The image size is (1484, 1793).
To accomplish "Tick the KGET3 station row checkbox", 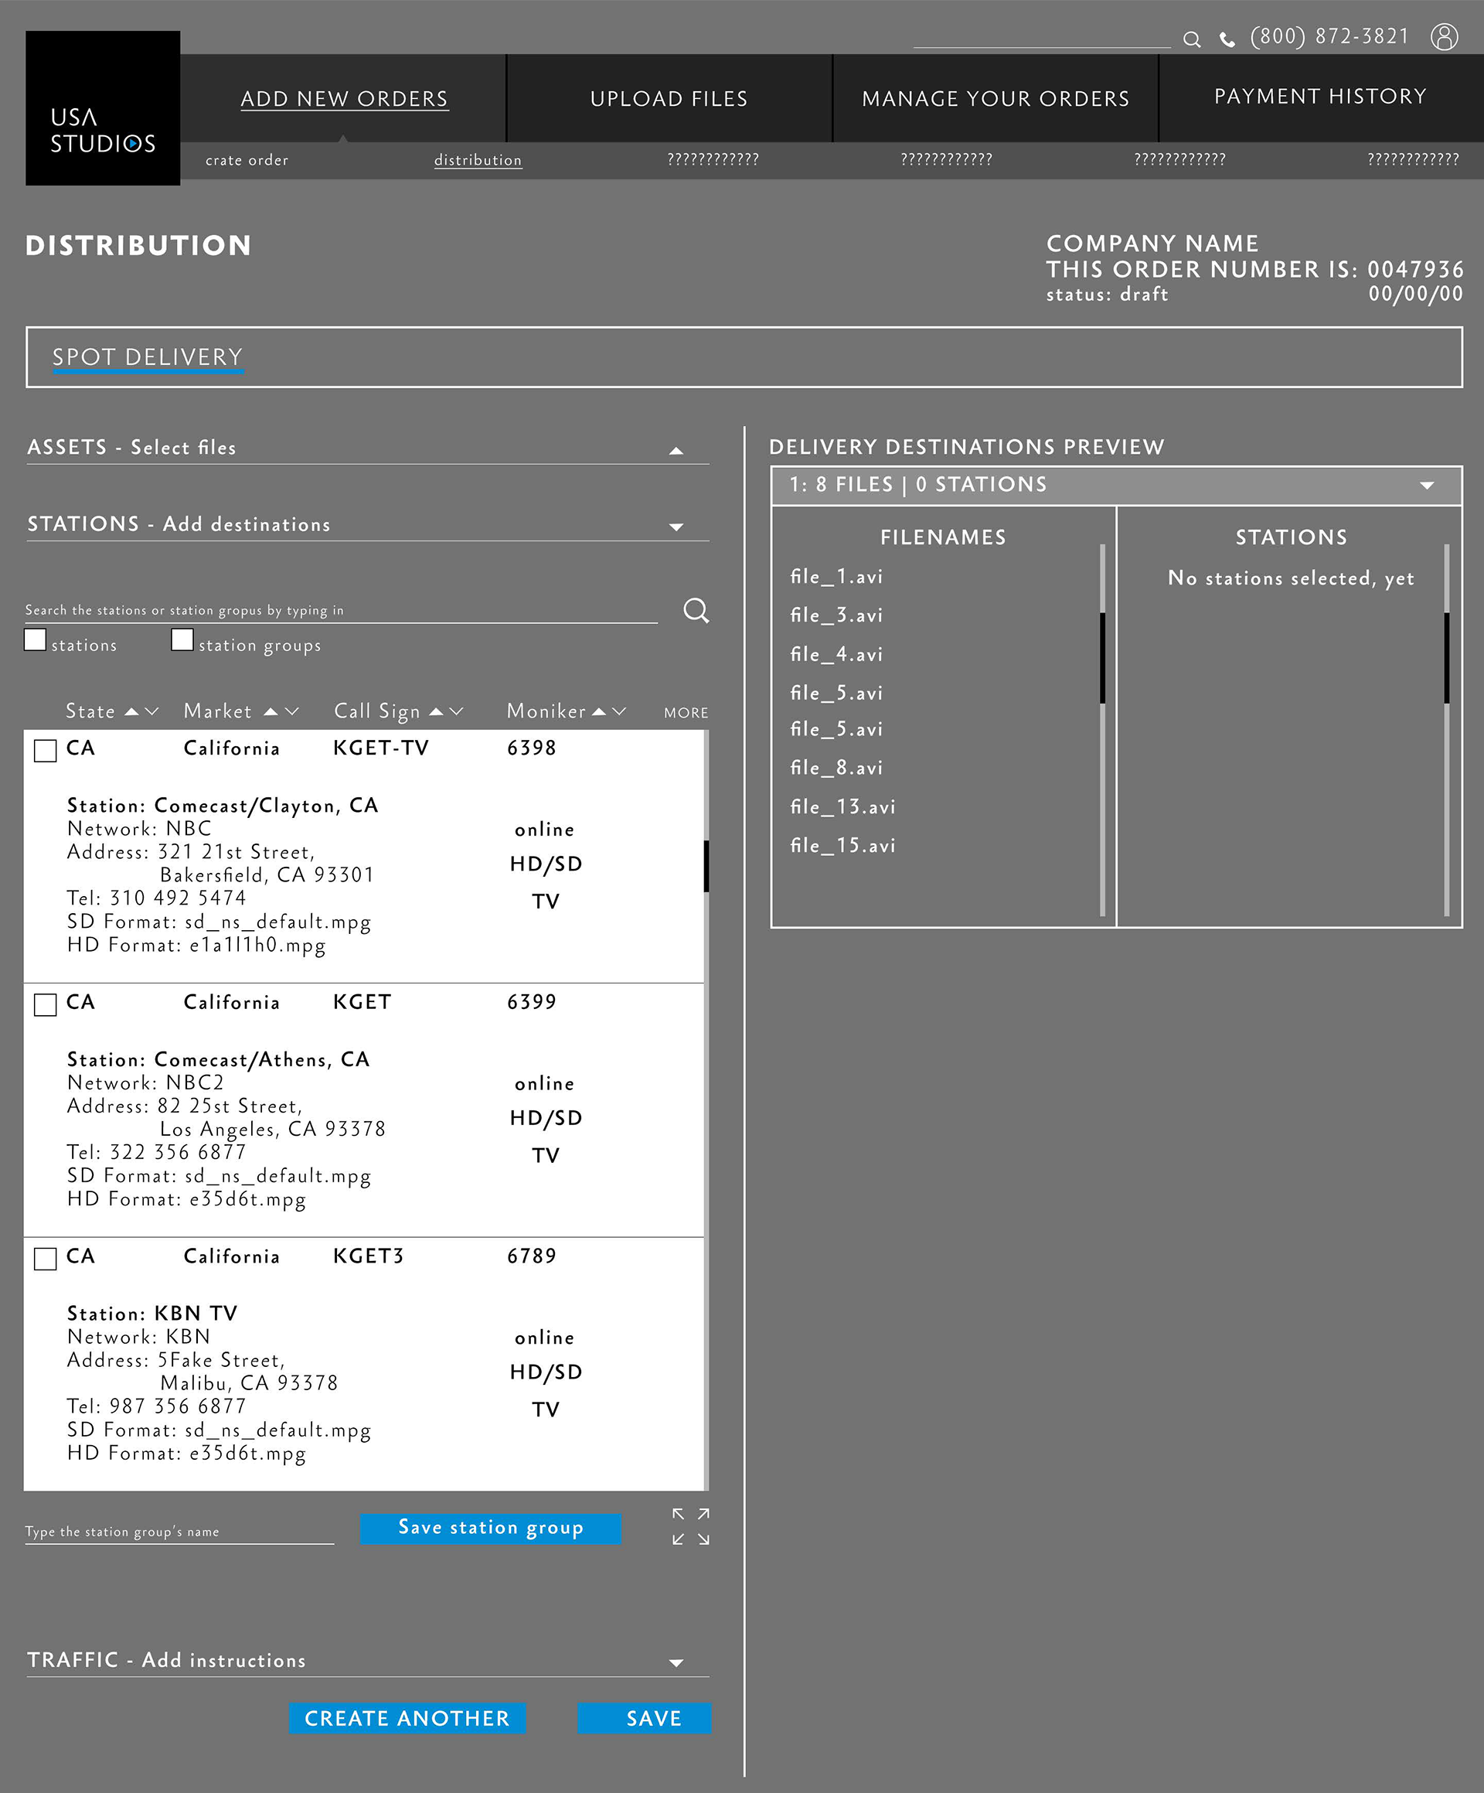I will 46,1259.
